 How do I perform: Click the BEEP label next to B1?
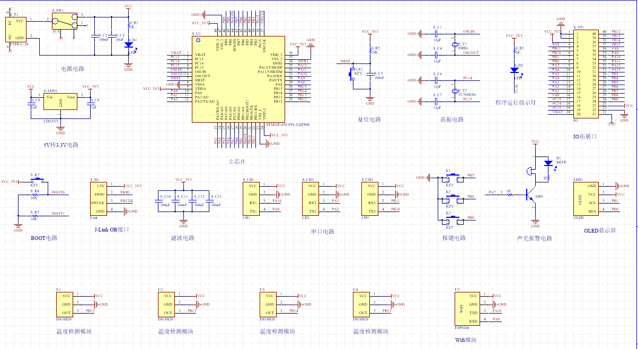(561, 161)
